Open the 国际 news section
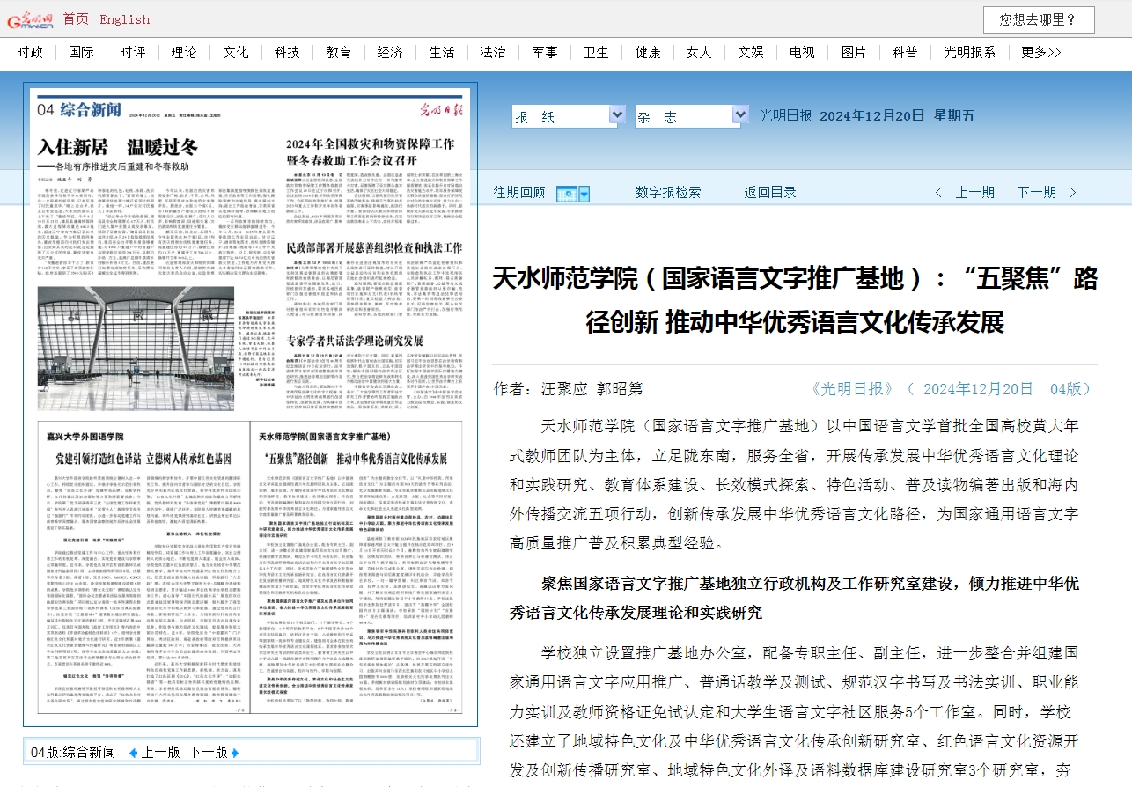This screenshot has width=1132, height=787. 81,52
